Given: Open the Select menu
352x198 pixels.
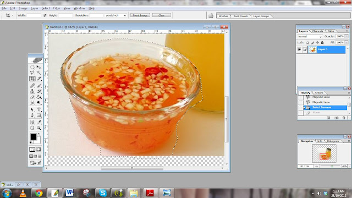Looking at the screenshot, I should 46,8.
